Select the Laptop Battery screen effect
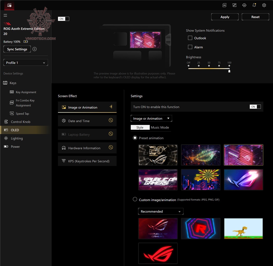The height and width of the screenshot is (266, 273). 87,135
